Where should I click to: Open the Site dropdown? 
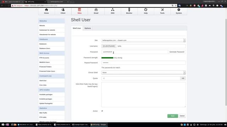click(143, 40)
